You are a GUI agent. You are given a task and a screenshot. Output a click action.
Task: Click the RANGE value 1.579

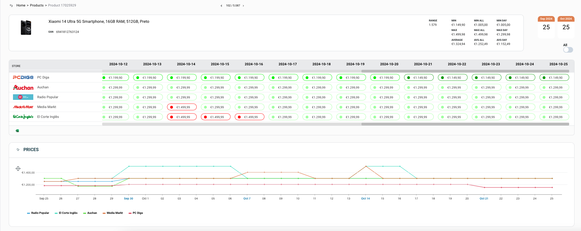coord(433,25)
